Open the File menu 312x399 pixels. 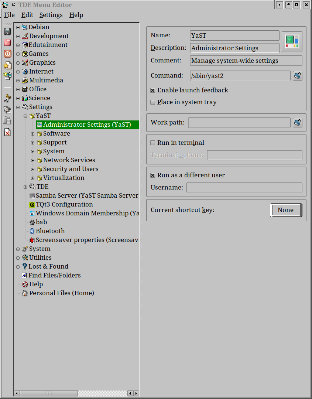coord(9,15)
